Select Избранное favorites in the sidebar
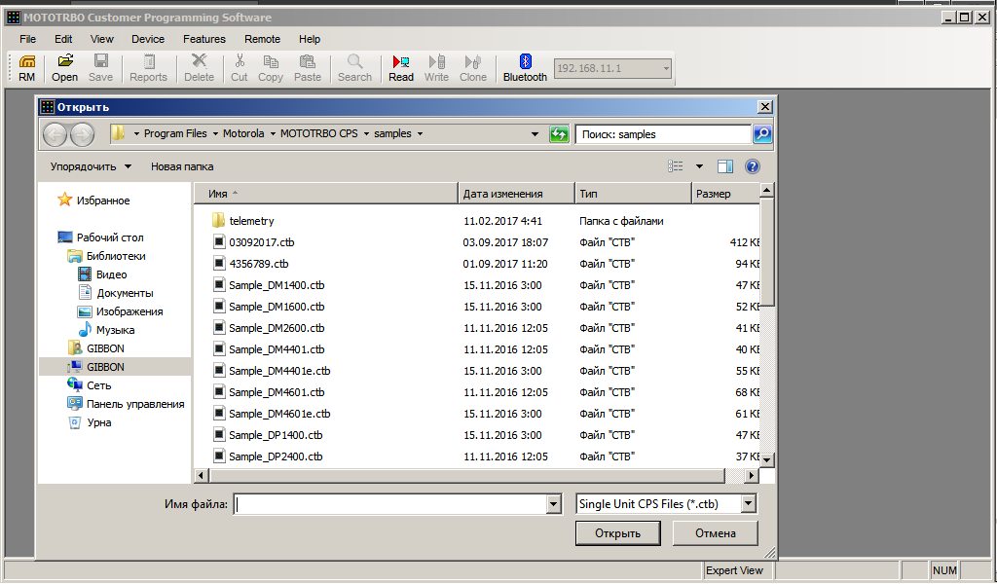The width and height of the screenshot is (997, 584). coord(93,201)
